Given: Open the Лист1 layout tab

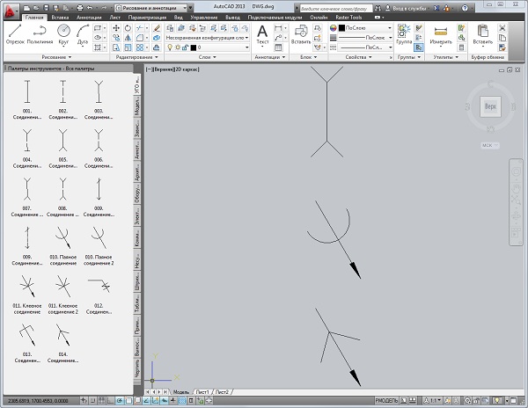Looking at the screenshot, I should coord(202,390).
